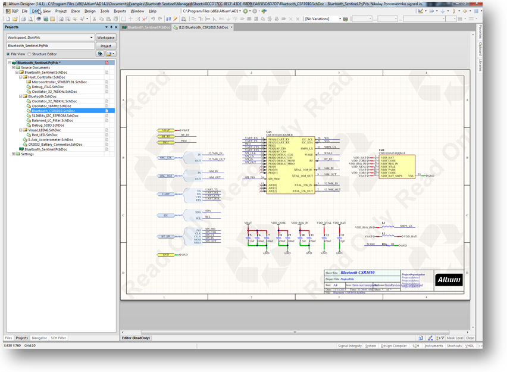507x372 pixels.
Task: Click the Compile project icon in Projects panel
Action: tap(100, 54)
